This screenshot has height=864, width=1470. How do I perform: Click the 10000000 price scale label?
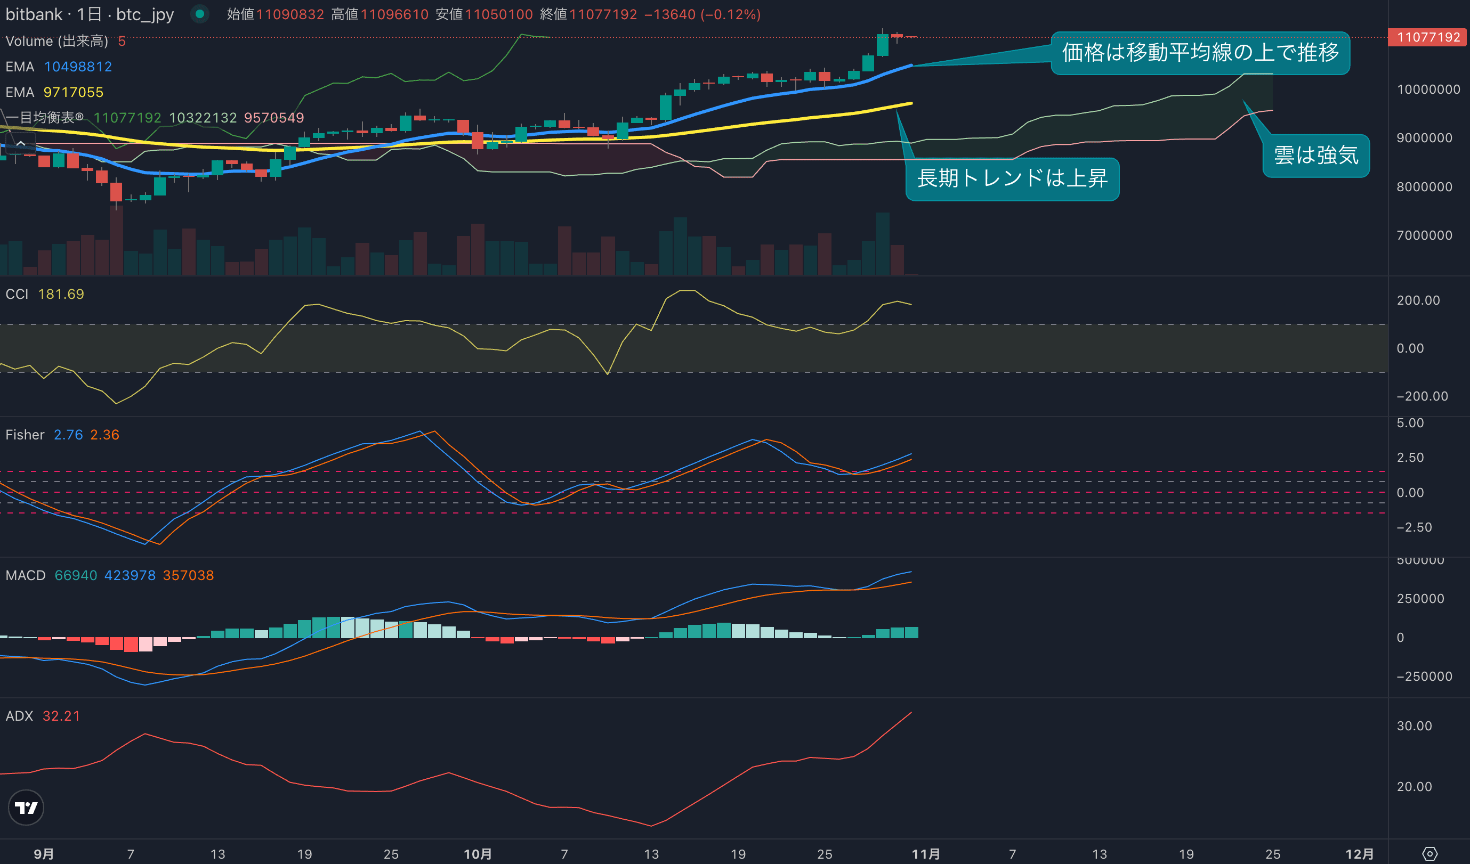coord(1428,89)
